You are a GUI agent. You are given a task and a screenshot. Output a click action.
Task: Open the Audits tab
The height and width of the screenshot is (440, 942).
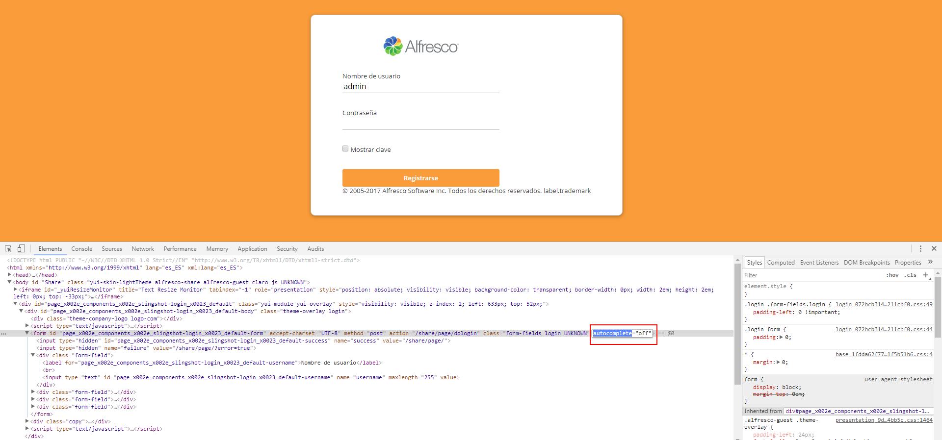point(315,249)
